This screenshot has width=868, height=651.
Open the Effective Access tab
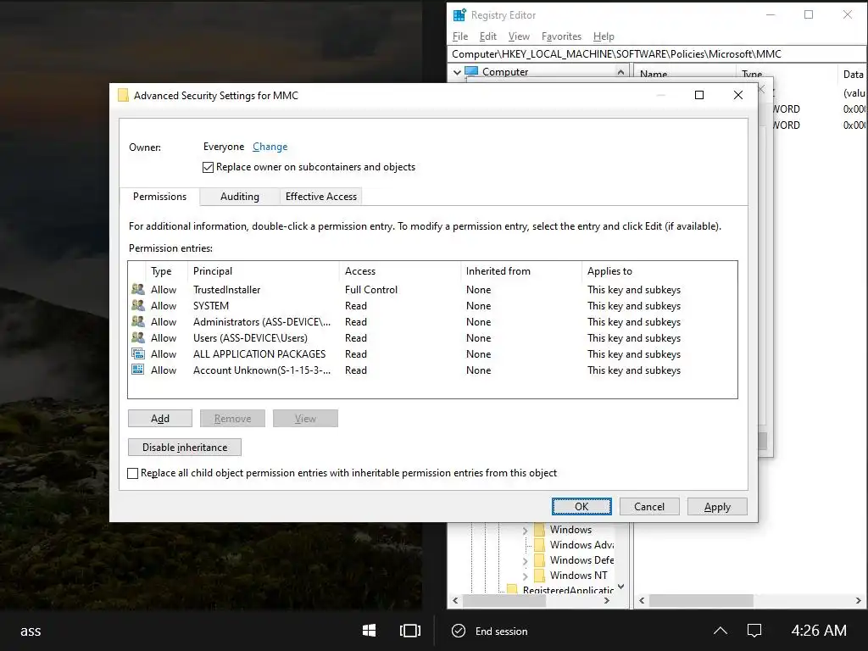(x=321, y=197)
